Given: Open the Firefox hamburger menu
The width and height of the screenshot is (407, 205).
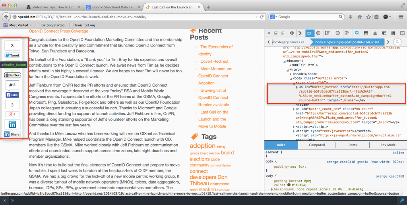Looking at the screenshot, I should 401,17.
